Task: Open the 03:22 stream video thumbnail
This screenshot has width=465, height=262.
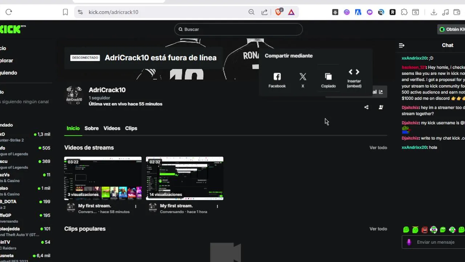Action: click(103, 178)
